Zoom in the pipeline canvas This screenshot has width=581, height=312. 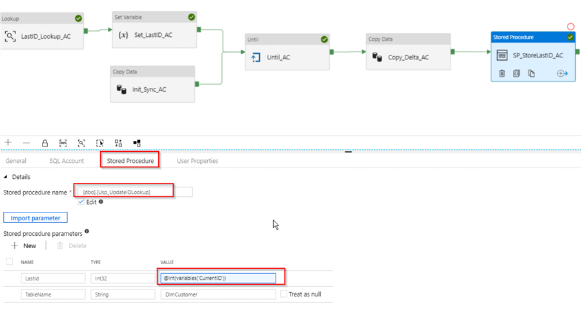(x=8, y=143)
